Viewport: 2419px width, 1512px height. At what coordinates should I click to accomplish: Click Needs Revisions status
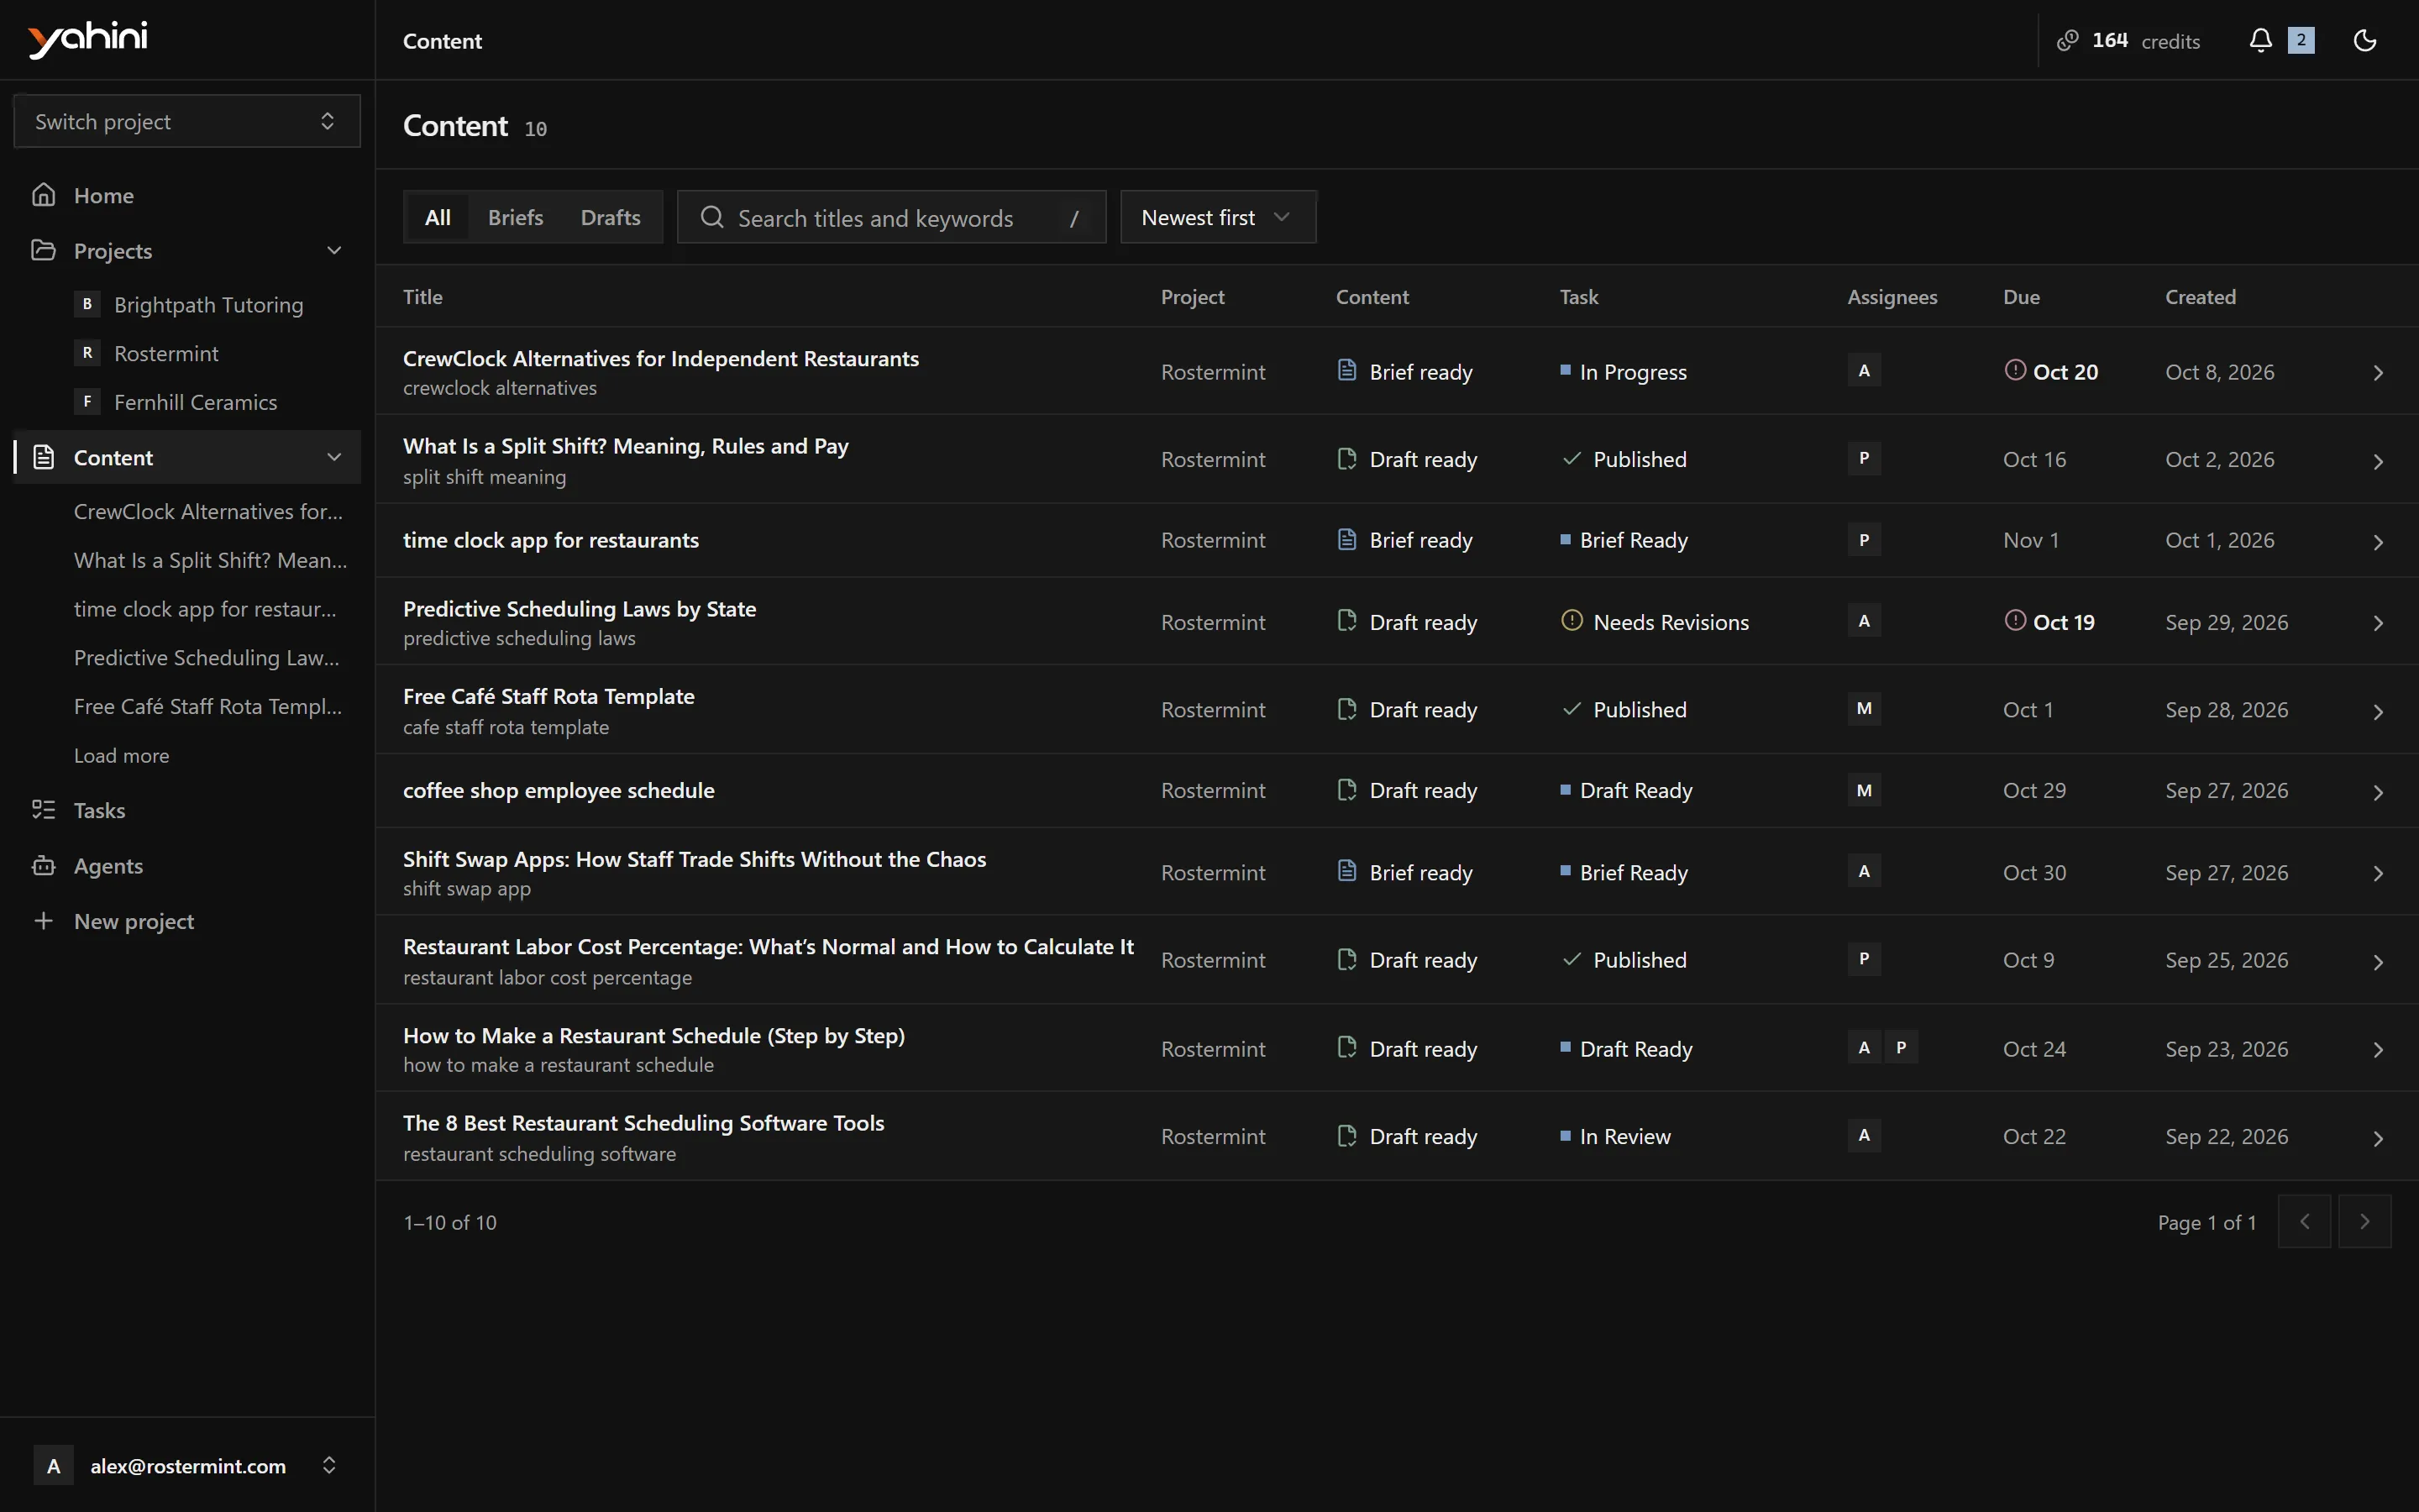point(1655,621)
